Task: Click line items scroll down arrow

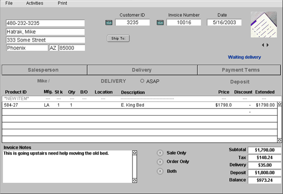Action: [x=279, y=140]
